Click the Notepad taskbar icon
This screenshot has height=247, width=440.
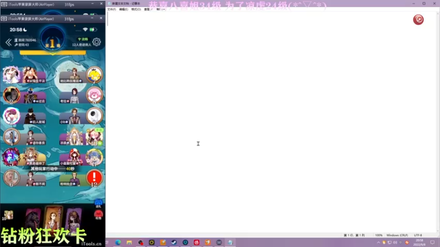[230, 242]
